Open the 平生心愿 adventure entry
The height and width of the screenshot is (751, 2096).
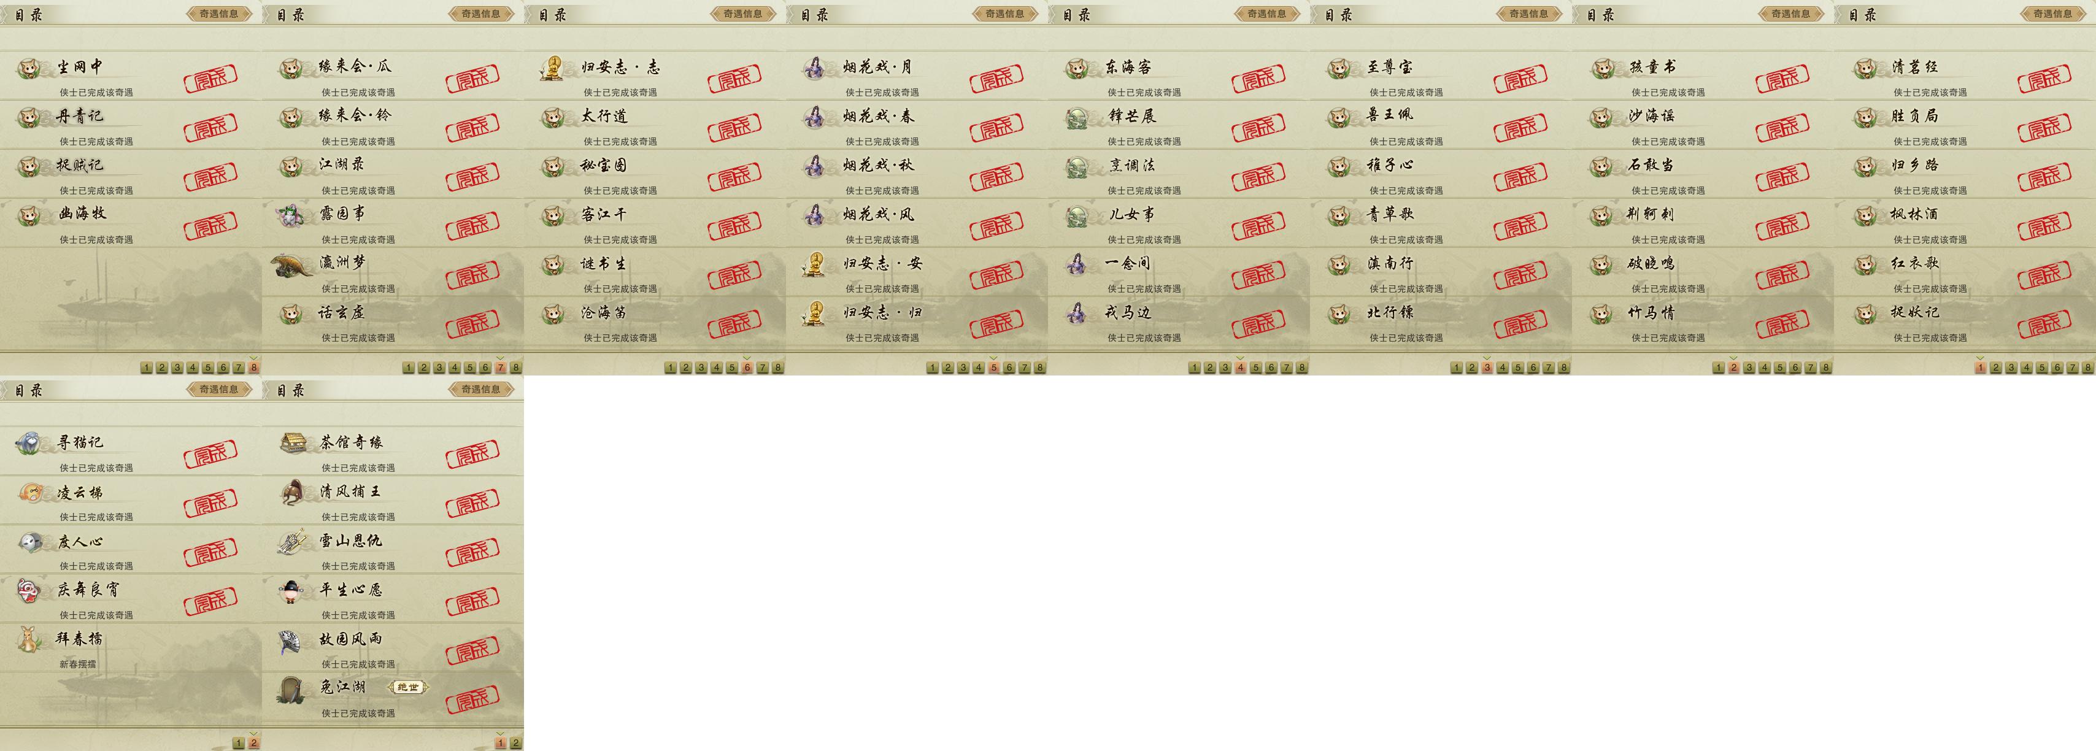point(393,598)
